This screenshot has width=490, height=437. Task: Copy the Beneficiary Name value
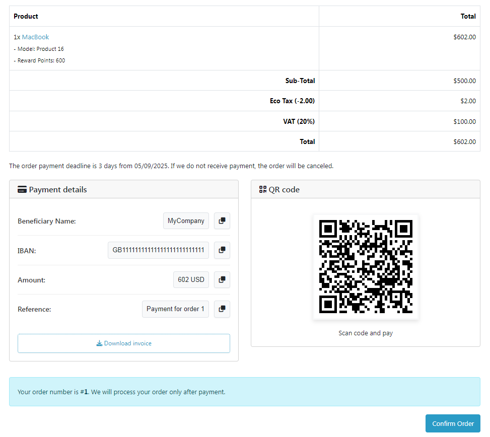(222, 221)
